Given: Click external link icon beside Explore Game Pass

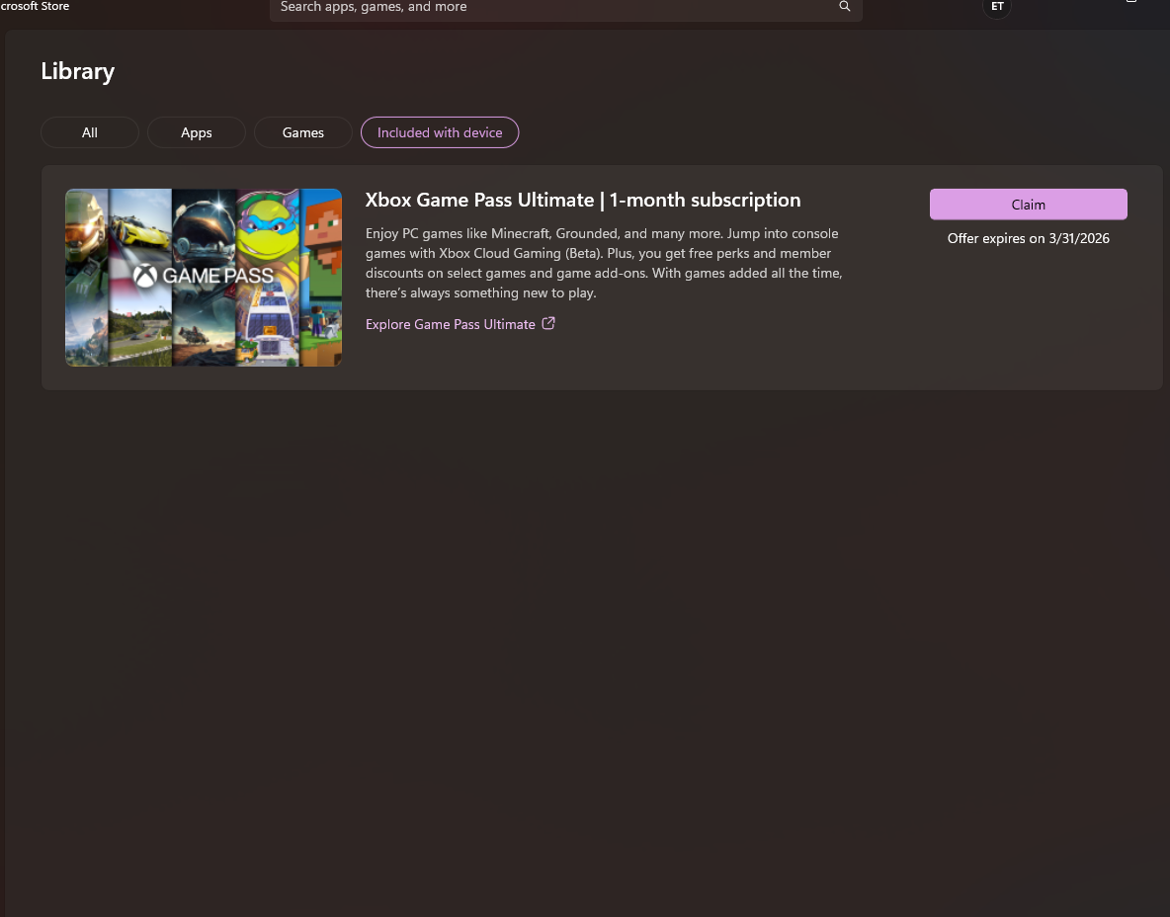Looking at the screenshot, I should coord(548,323).
